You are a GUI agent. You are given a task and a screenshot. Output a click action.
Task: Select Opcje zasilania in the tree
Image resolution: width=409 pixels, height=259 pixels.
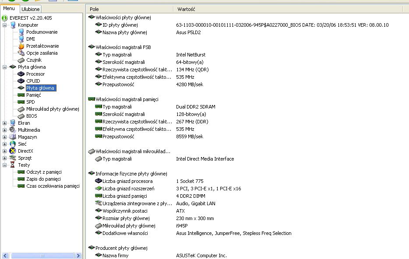click(x=42, y=53)
